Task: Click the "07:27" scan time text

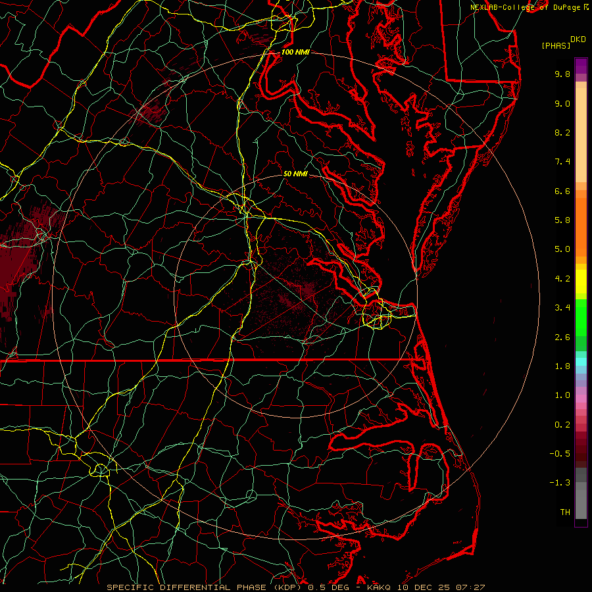Action: (x=470, y=587)
